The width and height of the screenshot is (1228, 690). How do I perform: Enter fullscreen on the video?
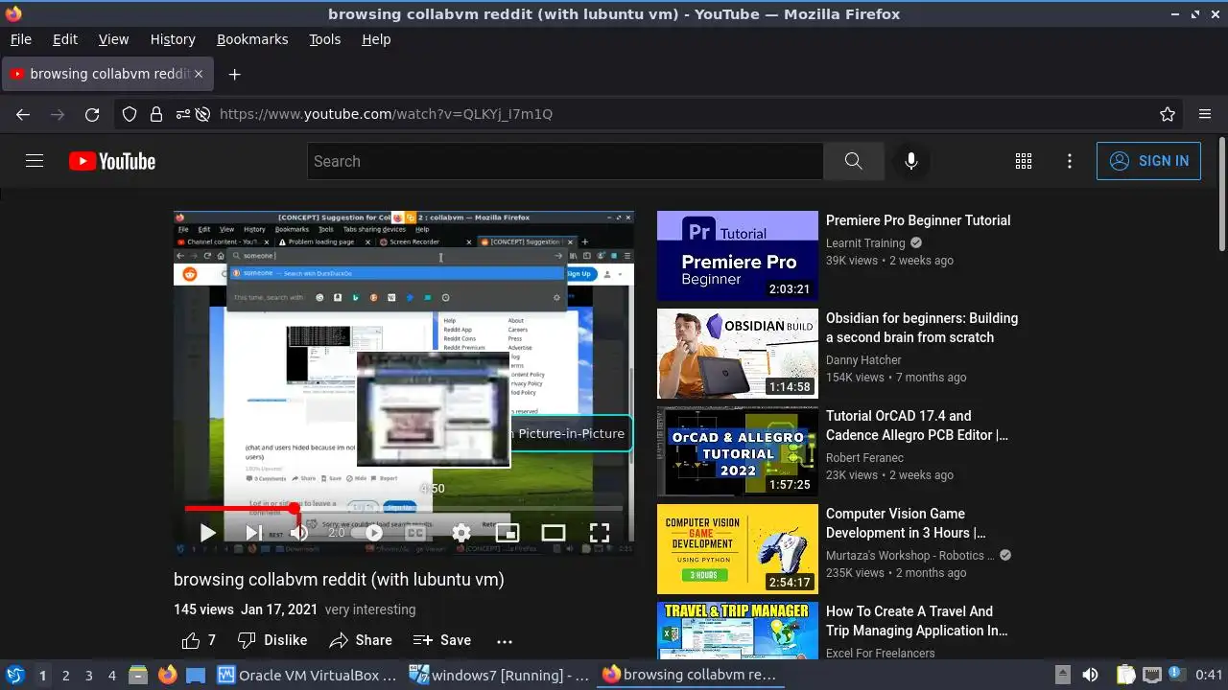[600, 533]
